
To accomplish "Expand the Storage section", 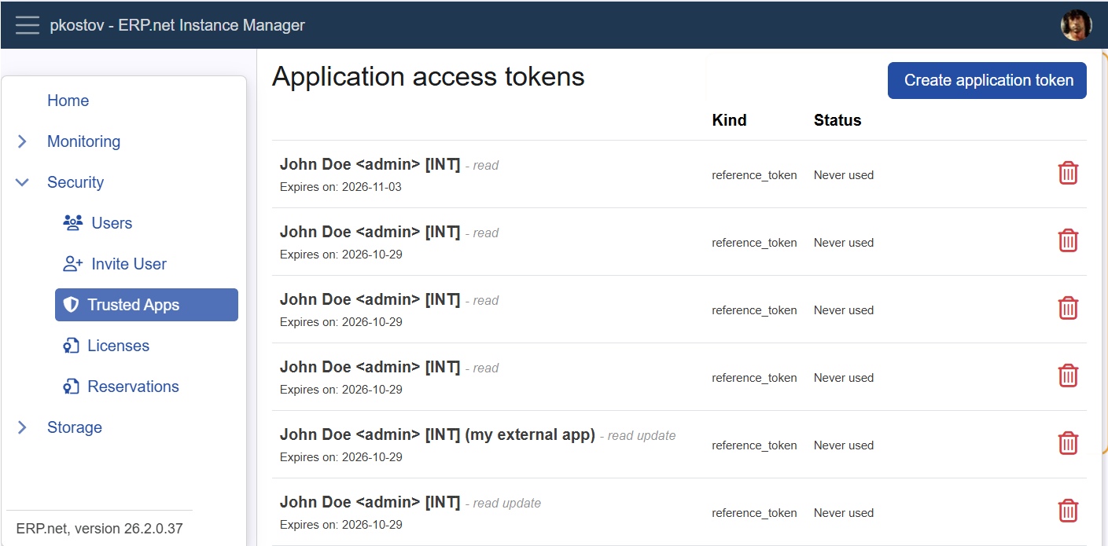I will point(21,427).
